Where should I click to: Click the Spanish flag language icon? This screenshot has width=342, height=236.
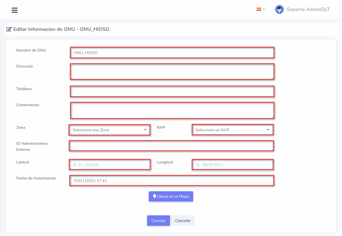coord(258,9)
